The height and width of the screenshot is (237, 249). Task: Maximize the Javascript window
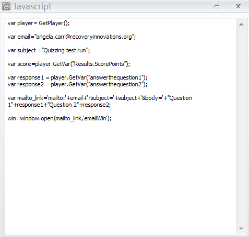point(217,7)
